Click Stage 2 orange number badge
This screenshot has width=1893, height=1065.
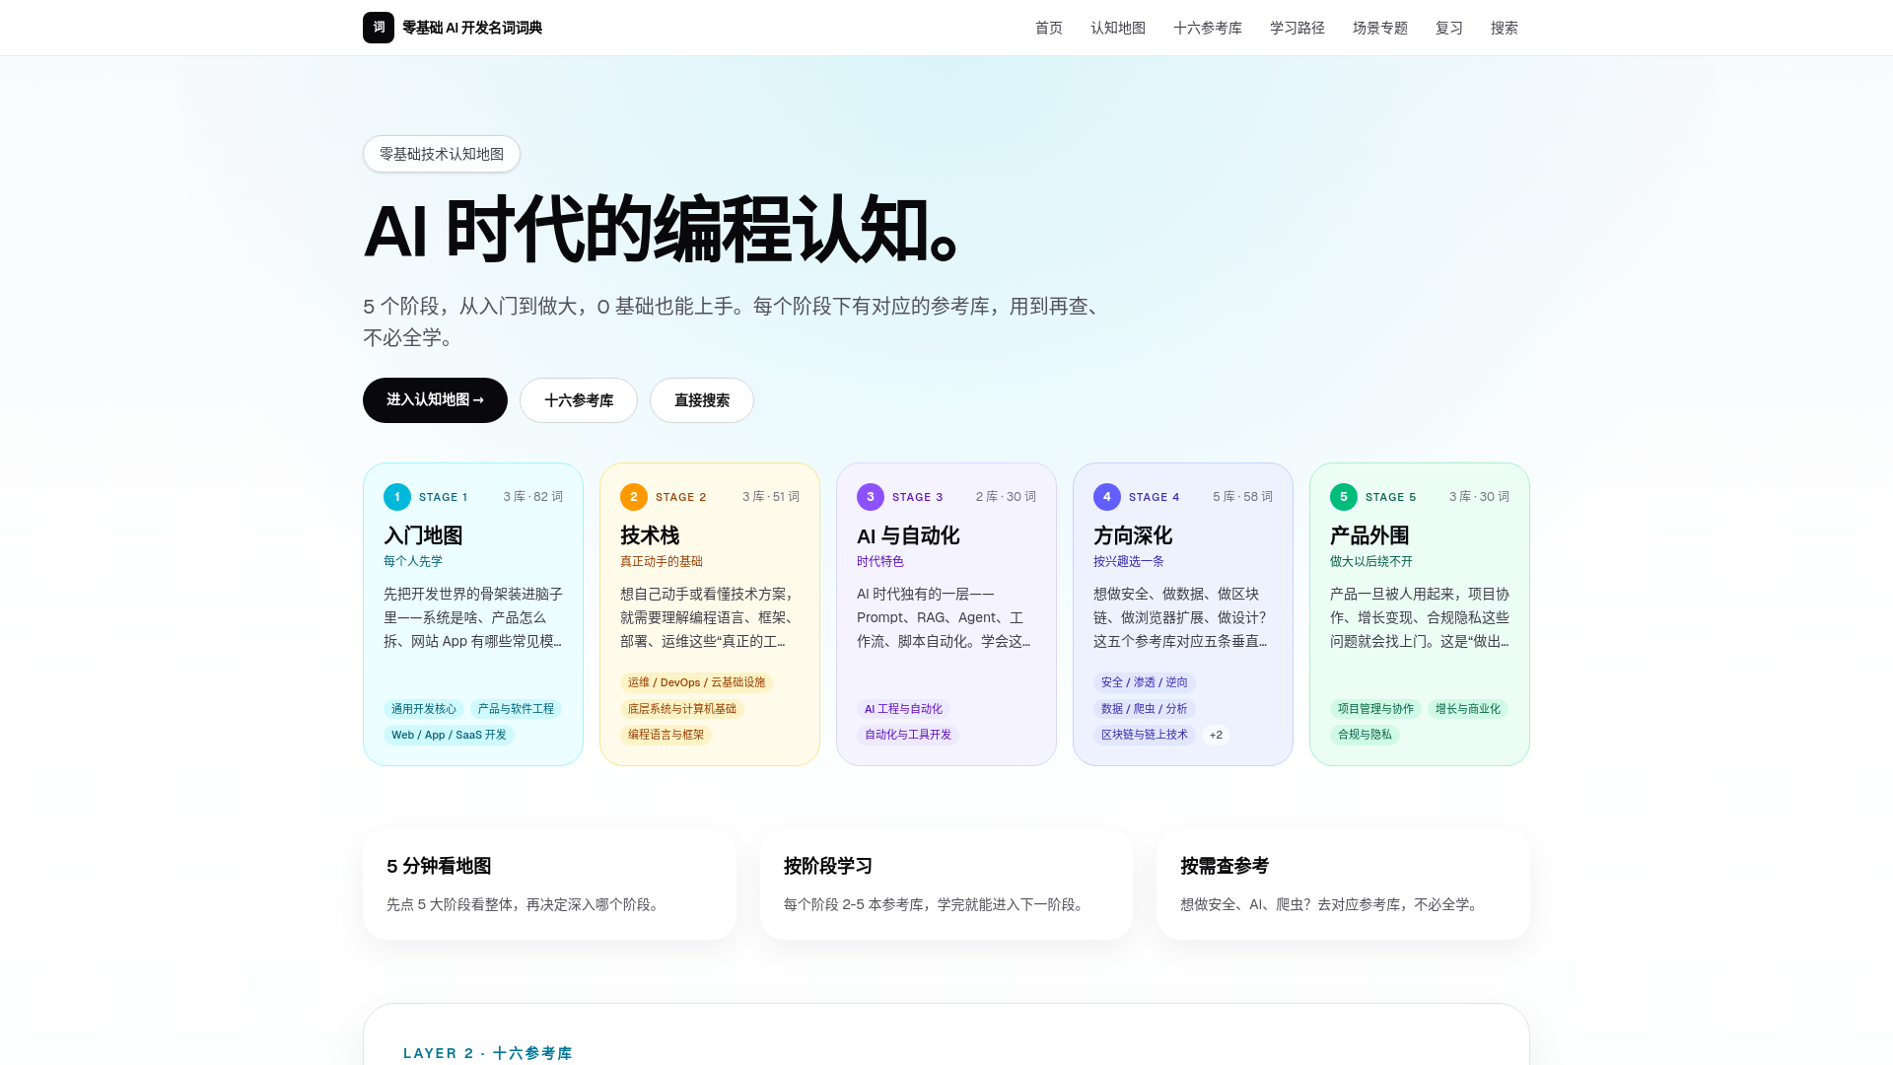(x=634, y=497)
